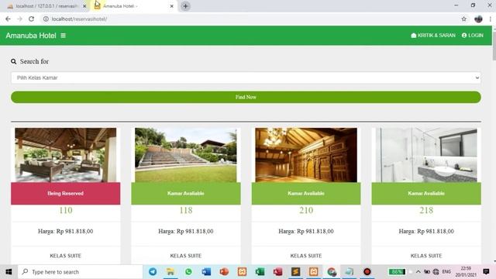Click the Amanuba Hotel brand title

(31, 36)
